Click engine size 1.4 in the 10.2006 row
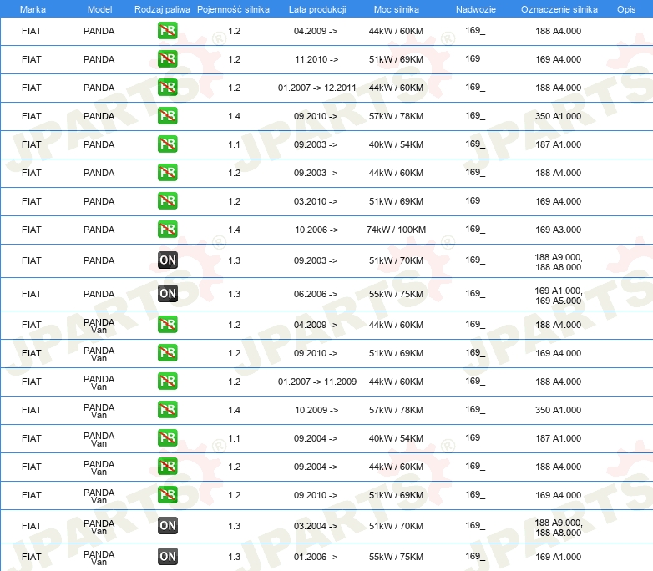 (x=234, y=230)
